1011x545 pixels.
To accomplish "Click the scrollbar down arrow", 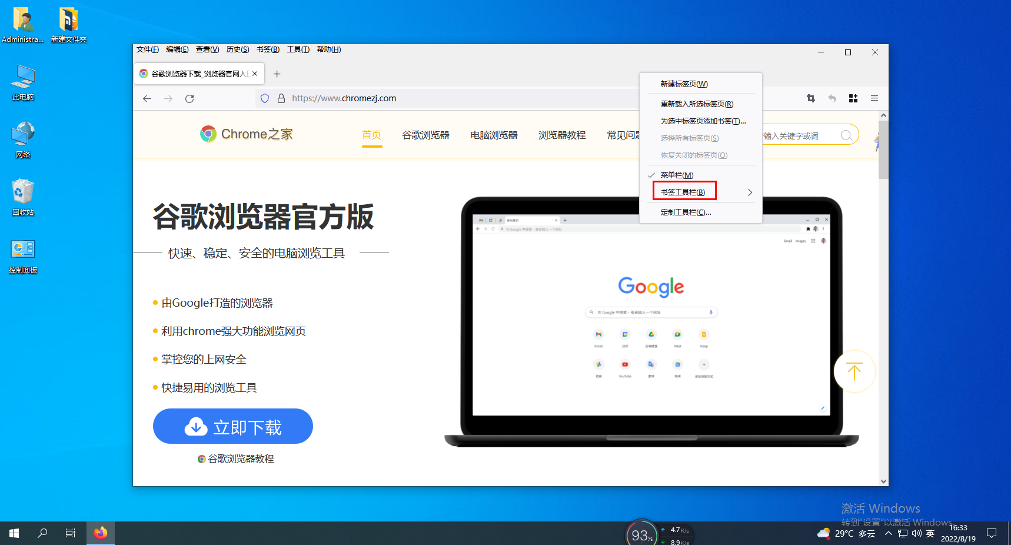I will point(883,481).
